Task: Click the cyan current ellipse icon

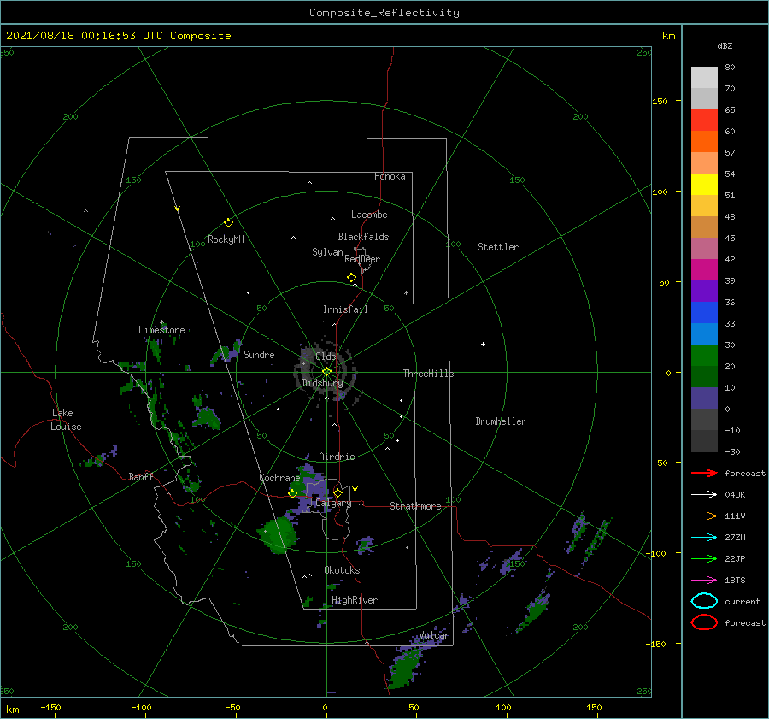Action: tap(704, 601)
